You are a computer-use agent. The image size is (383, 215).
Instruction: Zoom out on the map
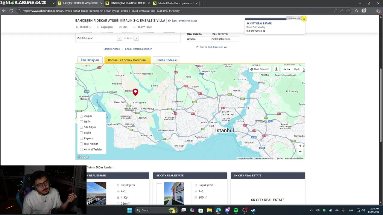pyautogui.click(x=300, y=152)
